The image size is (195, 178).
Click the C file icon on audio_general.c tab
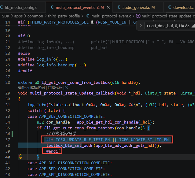pos(119,7)
